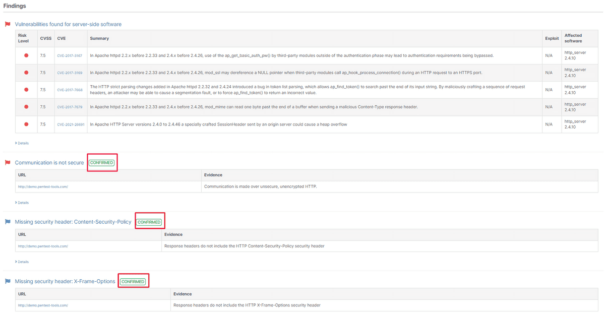Click the red flag beside Vulnerabilities found heading

point(8,24)
